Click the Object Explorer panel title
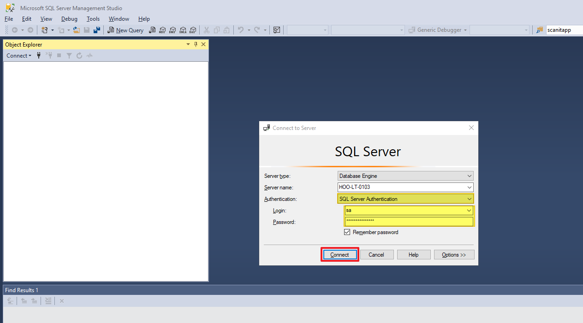Image resolution: width=583 pixels, height=323 pixels. pyautogui.click(x=24, y=45)
